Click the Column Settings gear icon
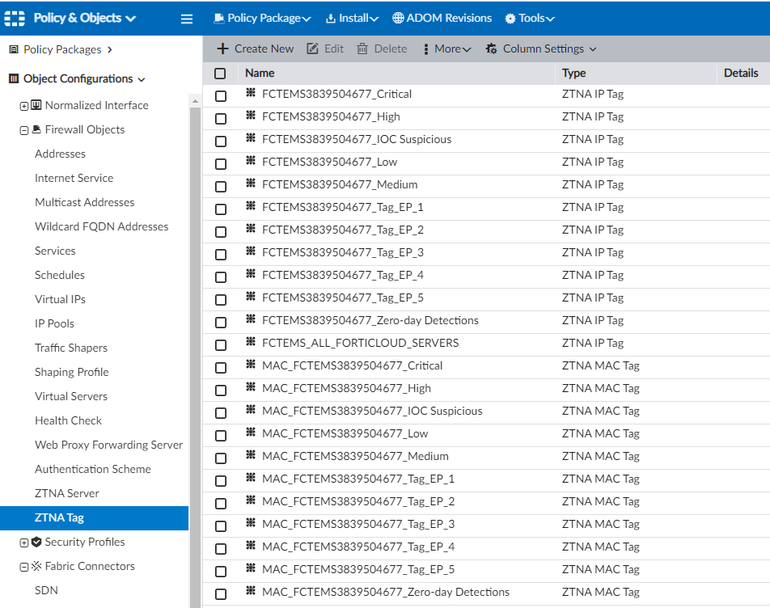Viewport: 770px width, 608px height. [x=491, y=49]
